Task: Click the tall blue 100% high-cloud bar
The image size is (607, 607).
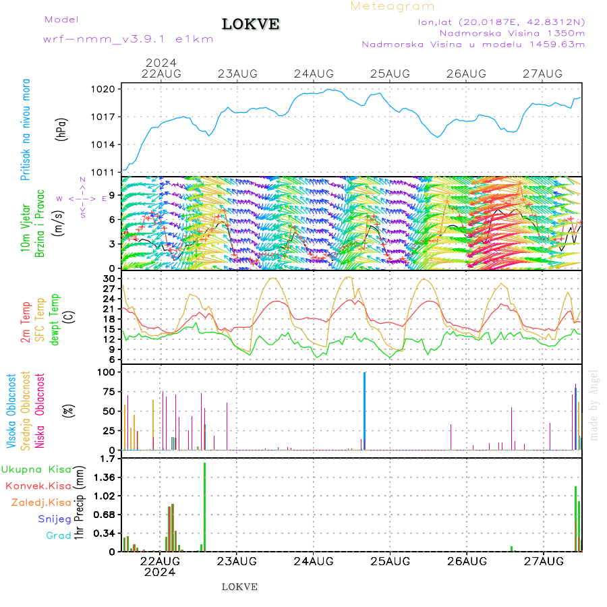Action: tap(365, 411)
